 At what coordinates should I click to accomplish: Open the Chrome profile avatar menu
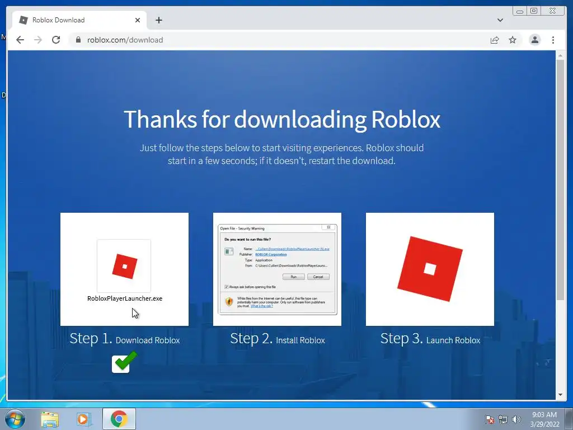(534, 40)
